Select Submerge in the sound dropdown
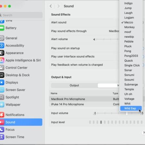The width and height of the screenshot is (145, 145). click(x=131, y=84)
